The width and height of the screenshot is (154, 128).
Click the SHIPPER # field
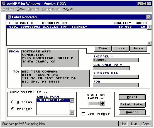coord(116,60)
